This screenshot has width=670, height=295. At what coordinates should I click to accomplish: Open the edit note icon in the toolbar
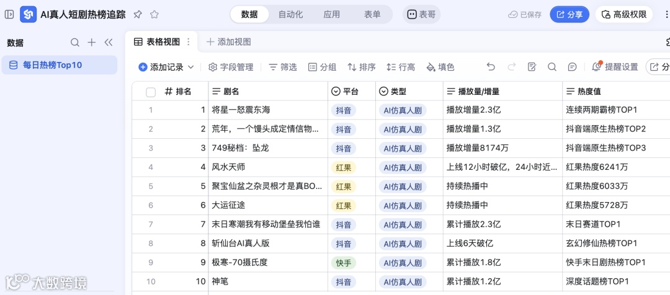click(532, 67)
